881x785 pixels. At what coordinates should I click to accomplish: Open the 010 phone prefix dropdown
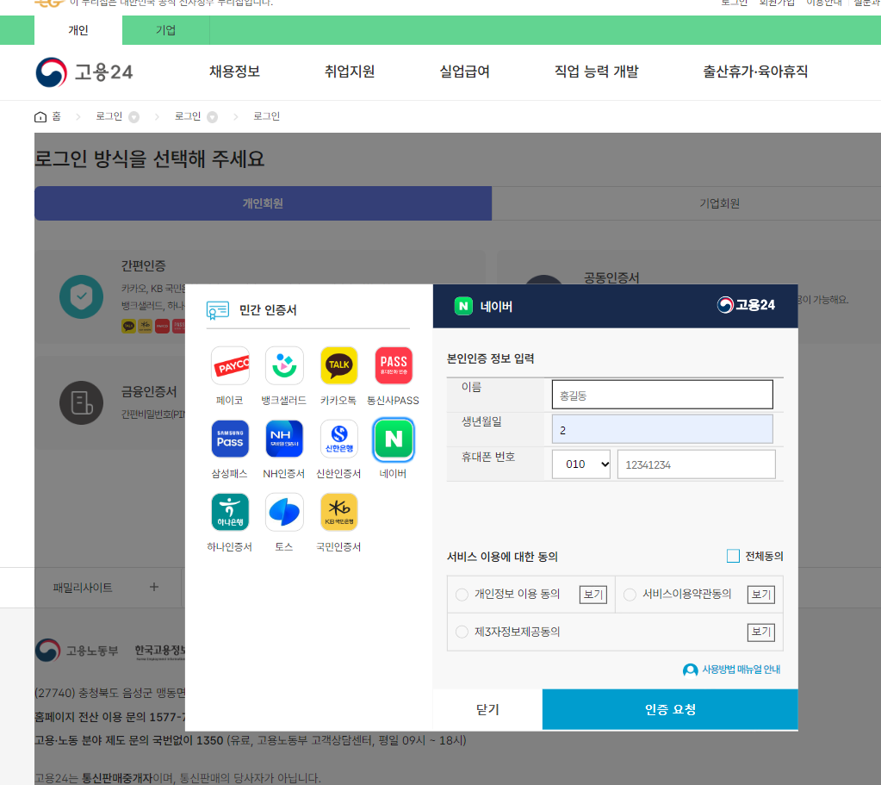point(581,464)
